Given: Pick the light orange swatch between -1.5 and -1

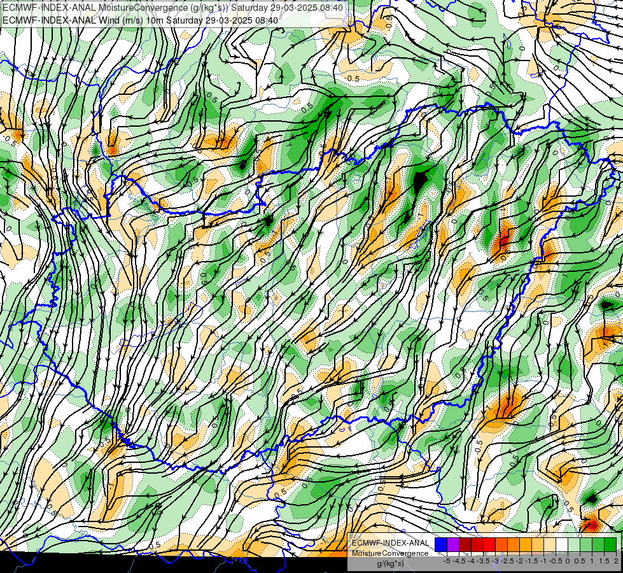Looking at the screenshot, I should [538, 544].
